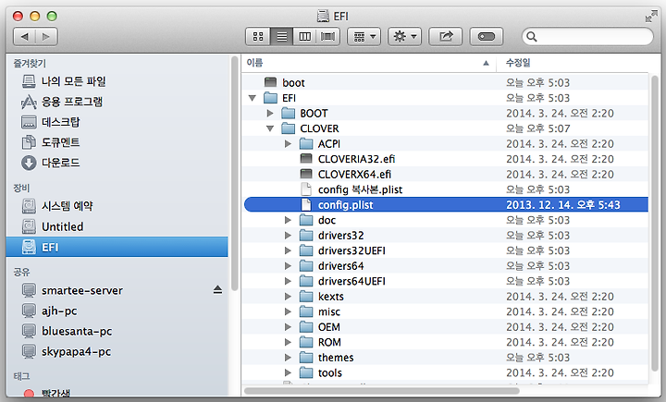The image size is (666, 402).
Task: Expand the ACPI folder
Action: [288, 144]
